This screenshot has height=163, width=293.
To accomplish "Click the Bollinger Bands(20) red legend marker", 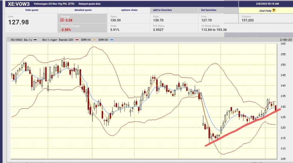I will pos(77,39).
